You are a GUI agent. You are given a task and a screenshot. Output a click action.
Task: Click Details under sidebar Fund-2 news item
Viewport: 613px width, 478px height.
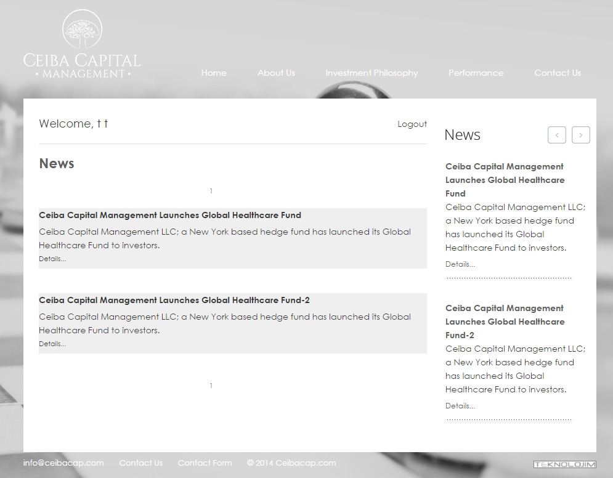(x=460, y=406)
